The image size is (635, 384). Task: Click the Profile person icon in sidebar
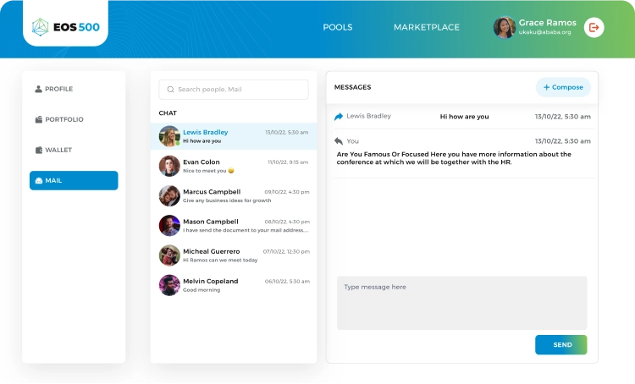point(39,89)
